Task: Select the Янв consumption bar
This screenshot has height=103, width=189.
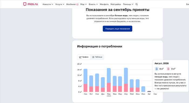Action: (109, 80)
